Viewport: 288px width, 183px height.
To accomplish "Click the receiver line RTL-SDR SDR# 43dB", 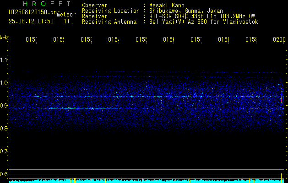I will [x=178, y=16].
